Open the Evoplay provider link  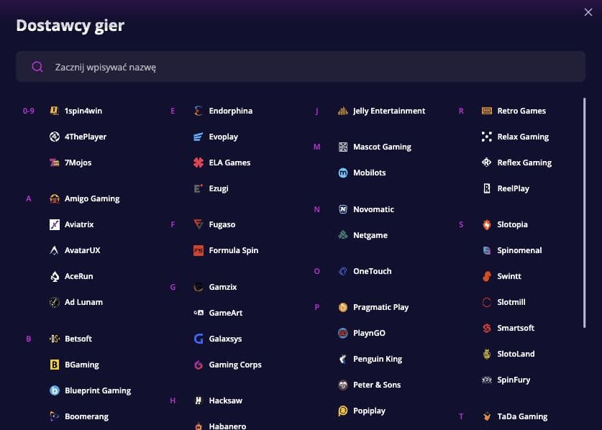pos(223,137)
